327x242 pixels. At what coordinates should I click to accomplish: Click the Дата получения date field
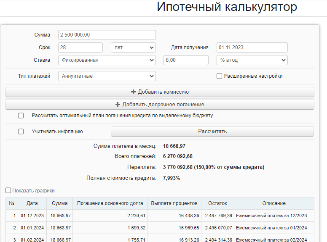coord(252,47)
